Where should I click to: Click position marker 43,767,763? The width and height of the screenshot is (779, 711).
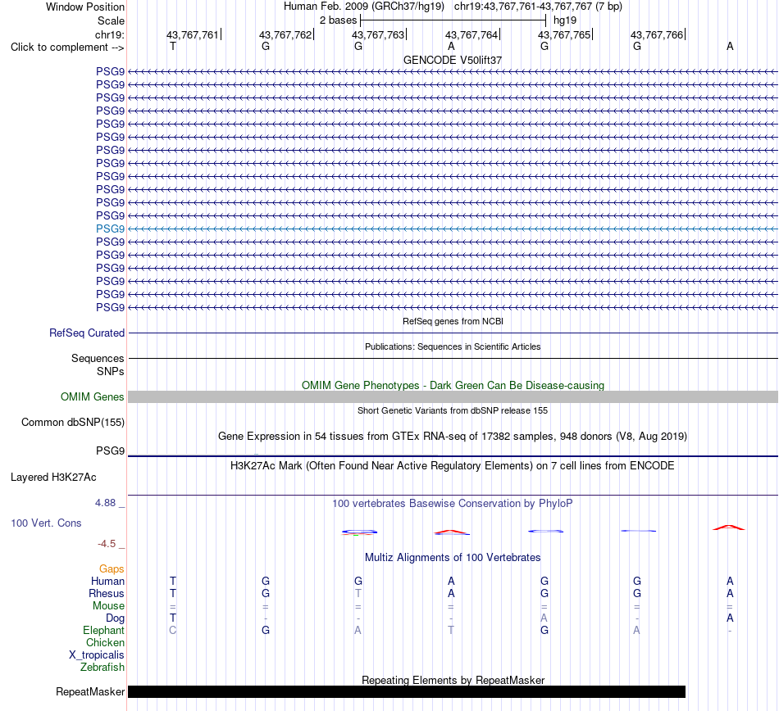coord(379,34)
